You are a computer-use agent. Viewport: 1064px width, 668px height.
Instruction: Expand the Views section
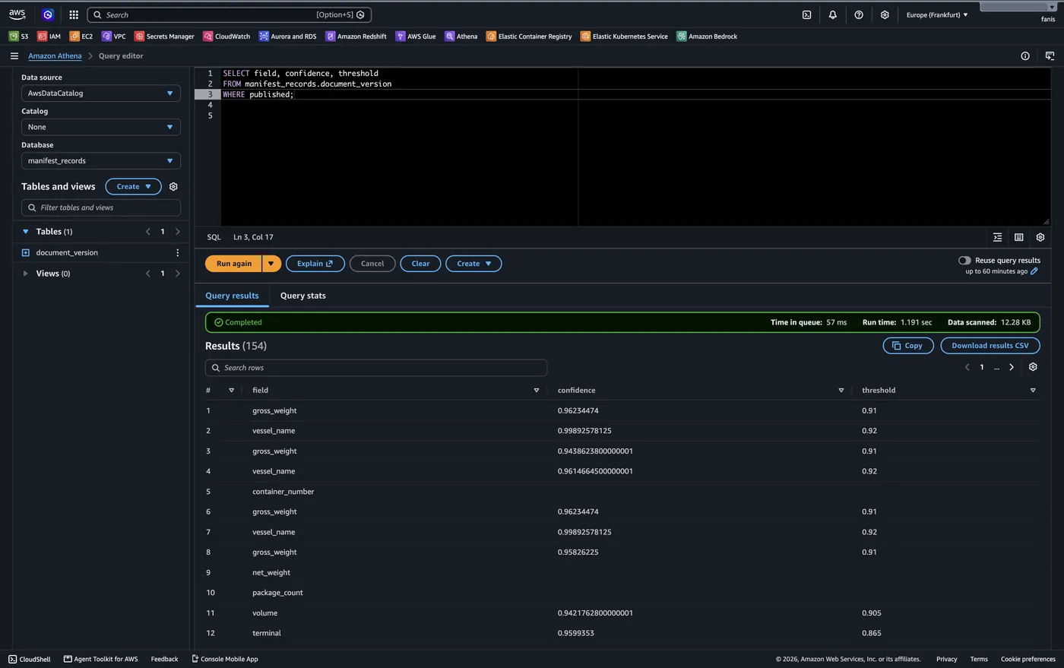coord(25,274)
